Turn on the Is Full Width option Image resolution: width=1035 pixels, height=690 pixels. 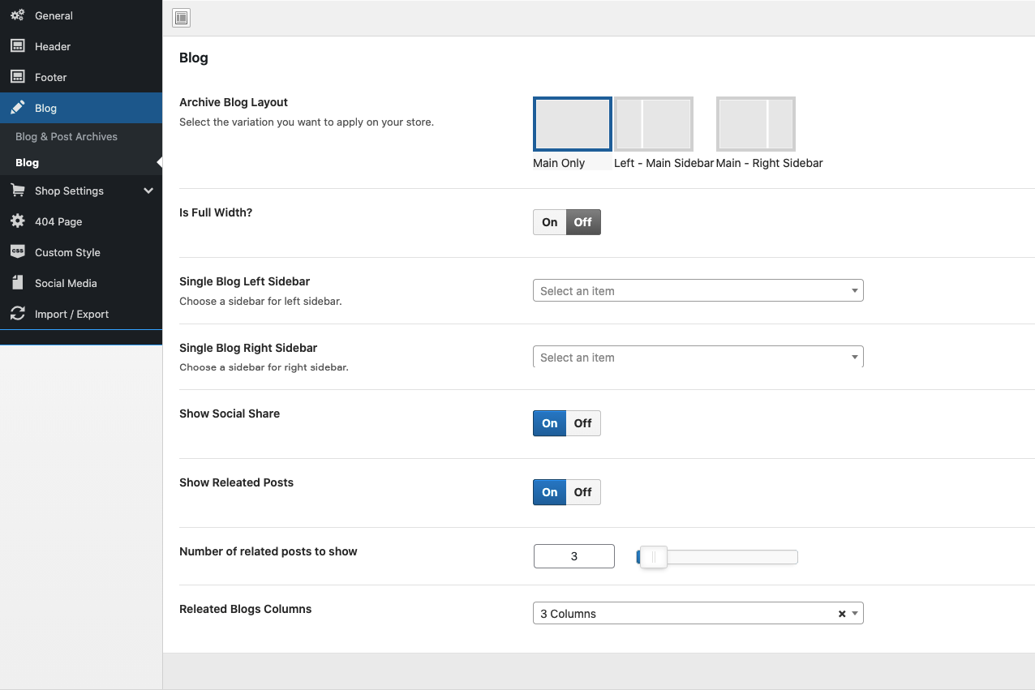coord(549,222)
